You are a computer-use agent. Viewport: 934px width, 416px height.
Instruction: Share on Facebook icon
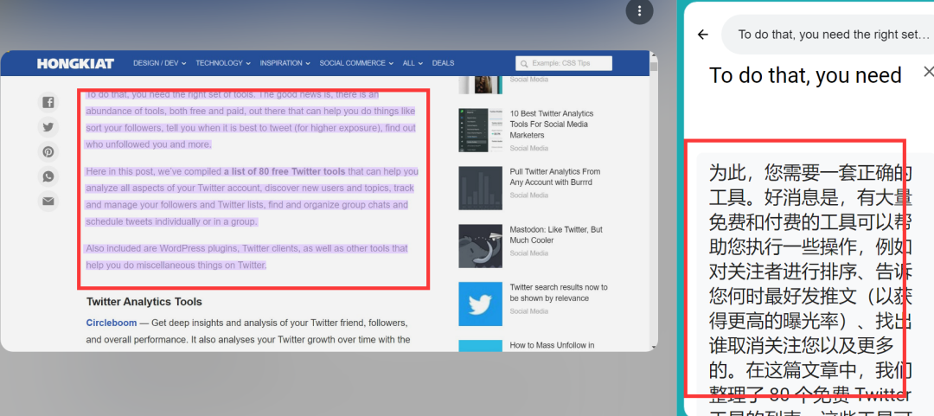pyautogui.click(x=48, y=103)
